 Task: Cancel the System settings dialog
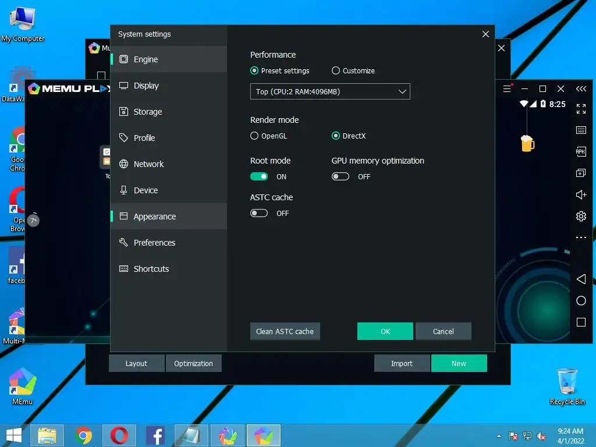(443, 331)
